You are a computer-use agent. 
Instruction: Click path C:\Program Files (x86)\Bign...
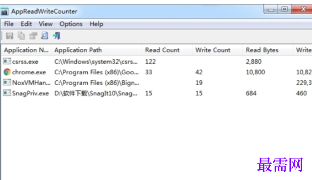(96, 83)
